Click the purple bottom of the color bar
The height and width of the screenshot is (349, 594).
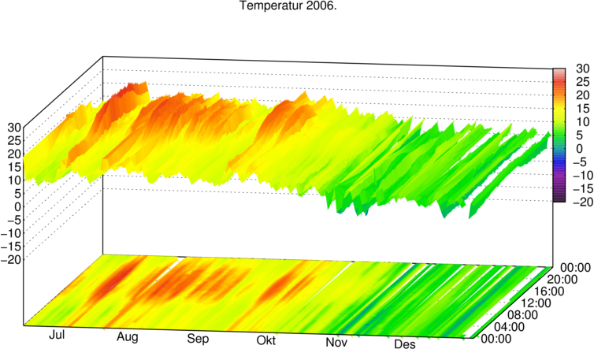tap(558, 197)
